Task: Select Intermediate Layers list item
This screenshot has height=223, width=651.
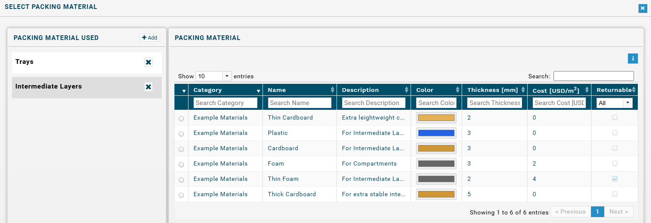Action: [x=87, y=87]
